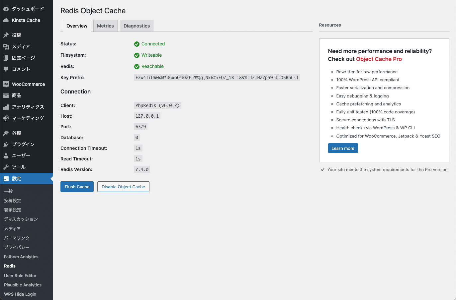Viewport: 456px width, 300px height.
Task: Click the Redis Object Cache page title
Action: [x=93, y=11]
